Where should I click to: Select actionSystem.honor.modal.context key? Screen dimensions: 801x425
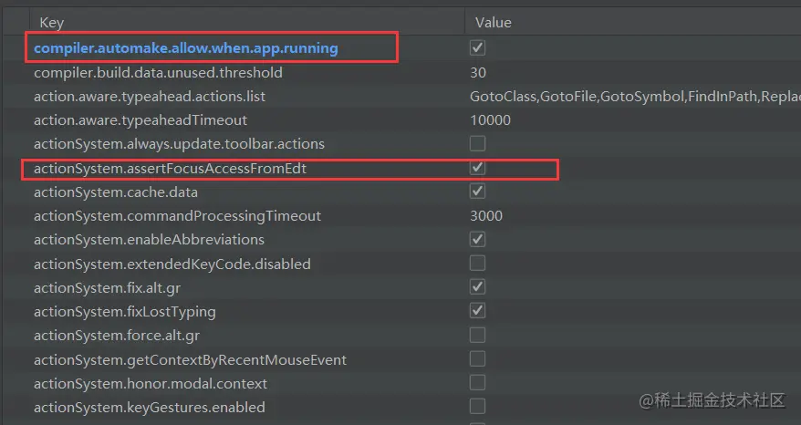click(x=151, y=384)
